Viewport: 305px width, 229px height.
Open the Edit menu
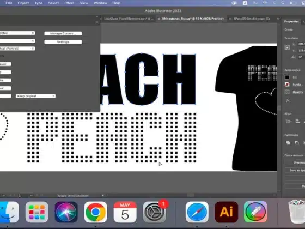tap(9, 3)
